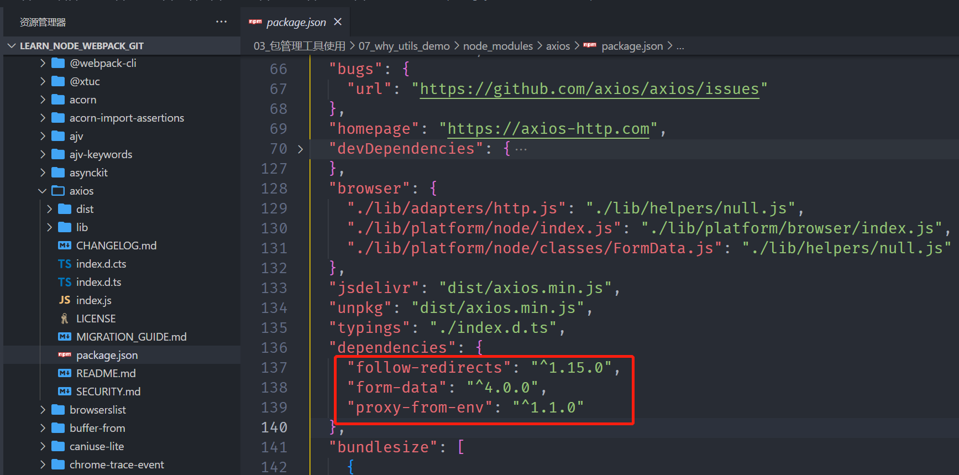Click the markdown icon beside README.md

click(65, 373)
